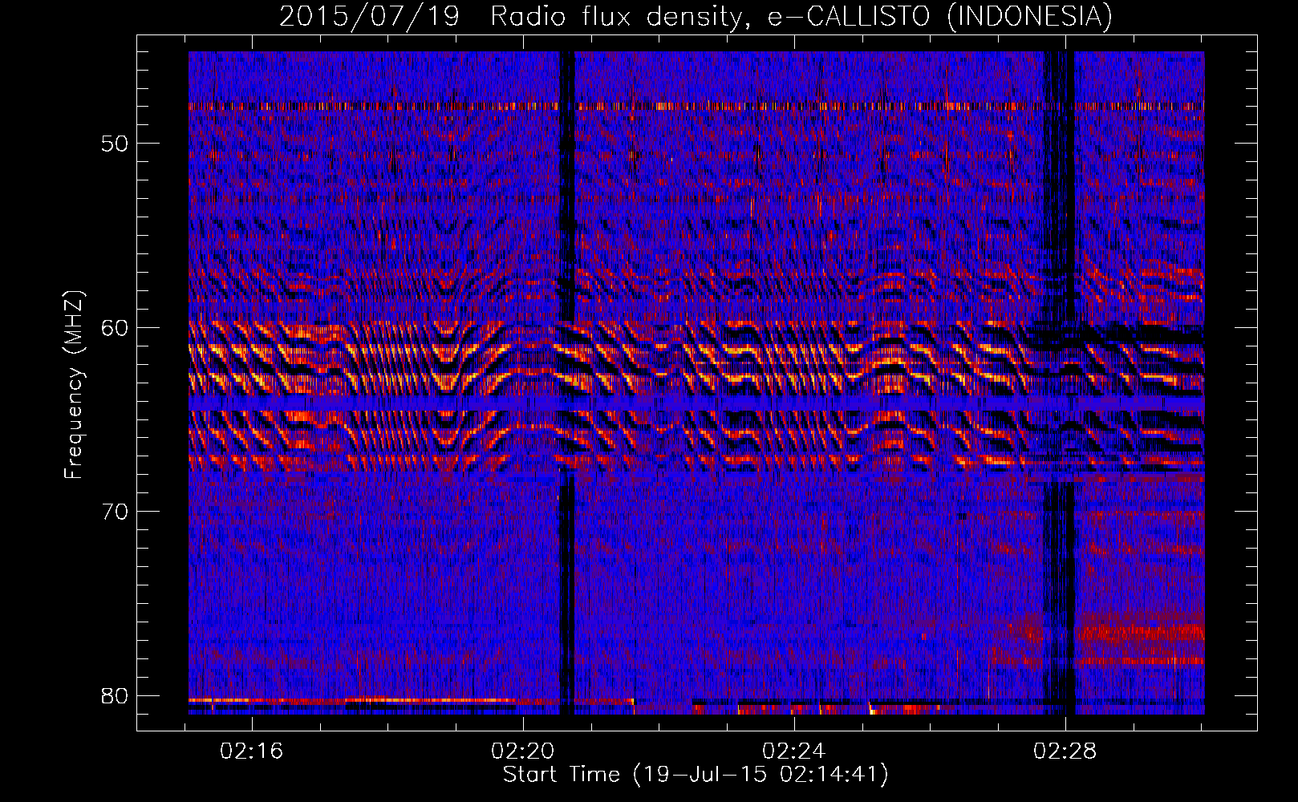Click the 'Start Time (19-Jul-15 02:14:41)' label
The image size is (1298, 802).
tap(696, 775)
